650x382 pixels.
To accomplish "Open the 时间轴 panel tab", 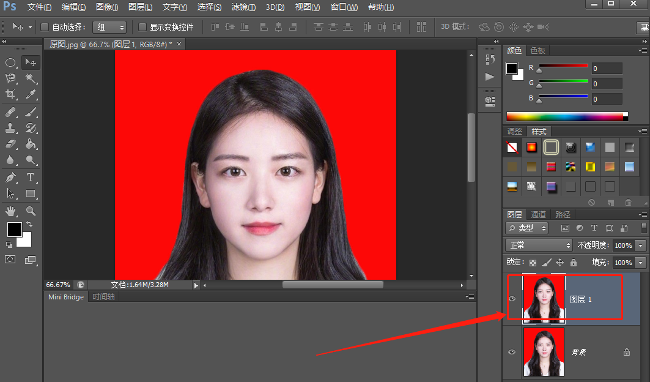I will coord(103,297).
